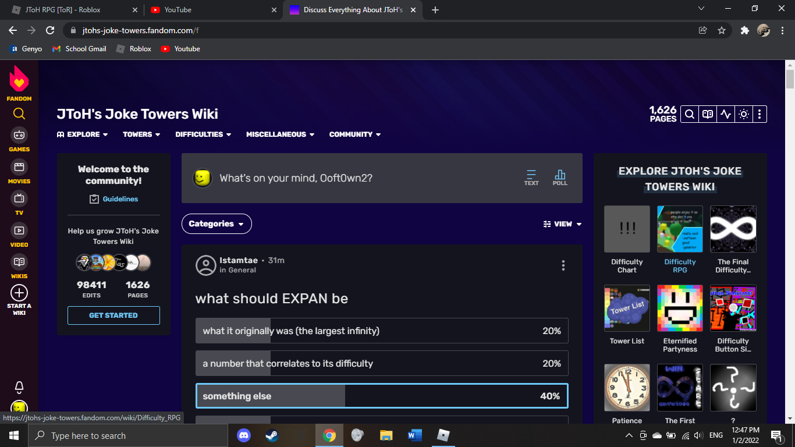Open Genyo bookmark
The height and width of the screenshot is (447, 795).
click(26, 49)
